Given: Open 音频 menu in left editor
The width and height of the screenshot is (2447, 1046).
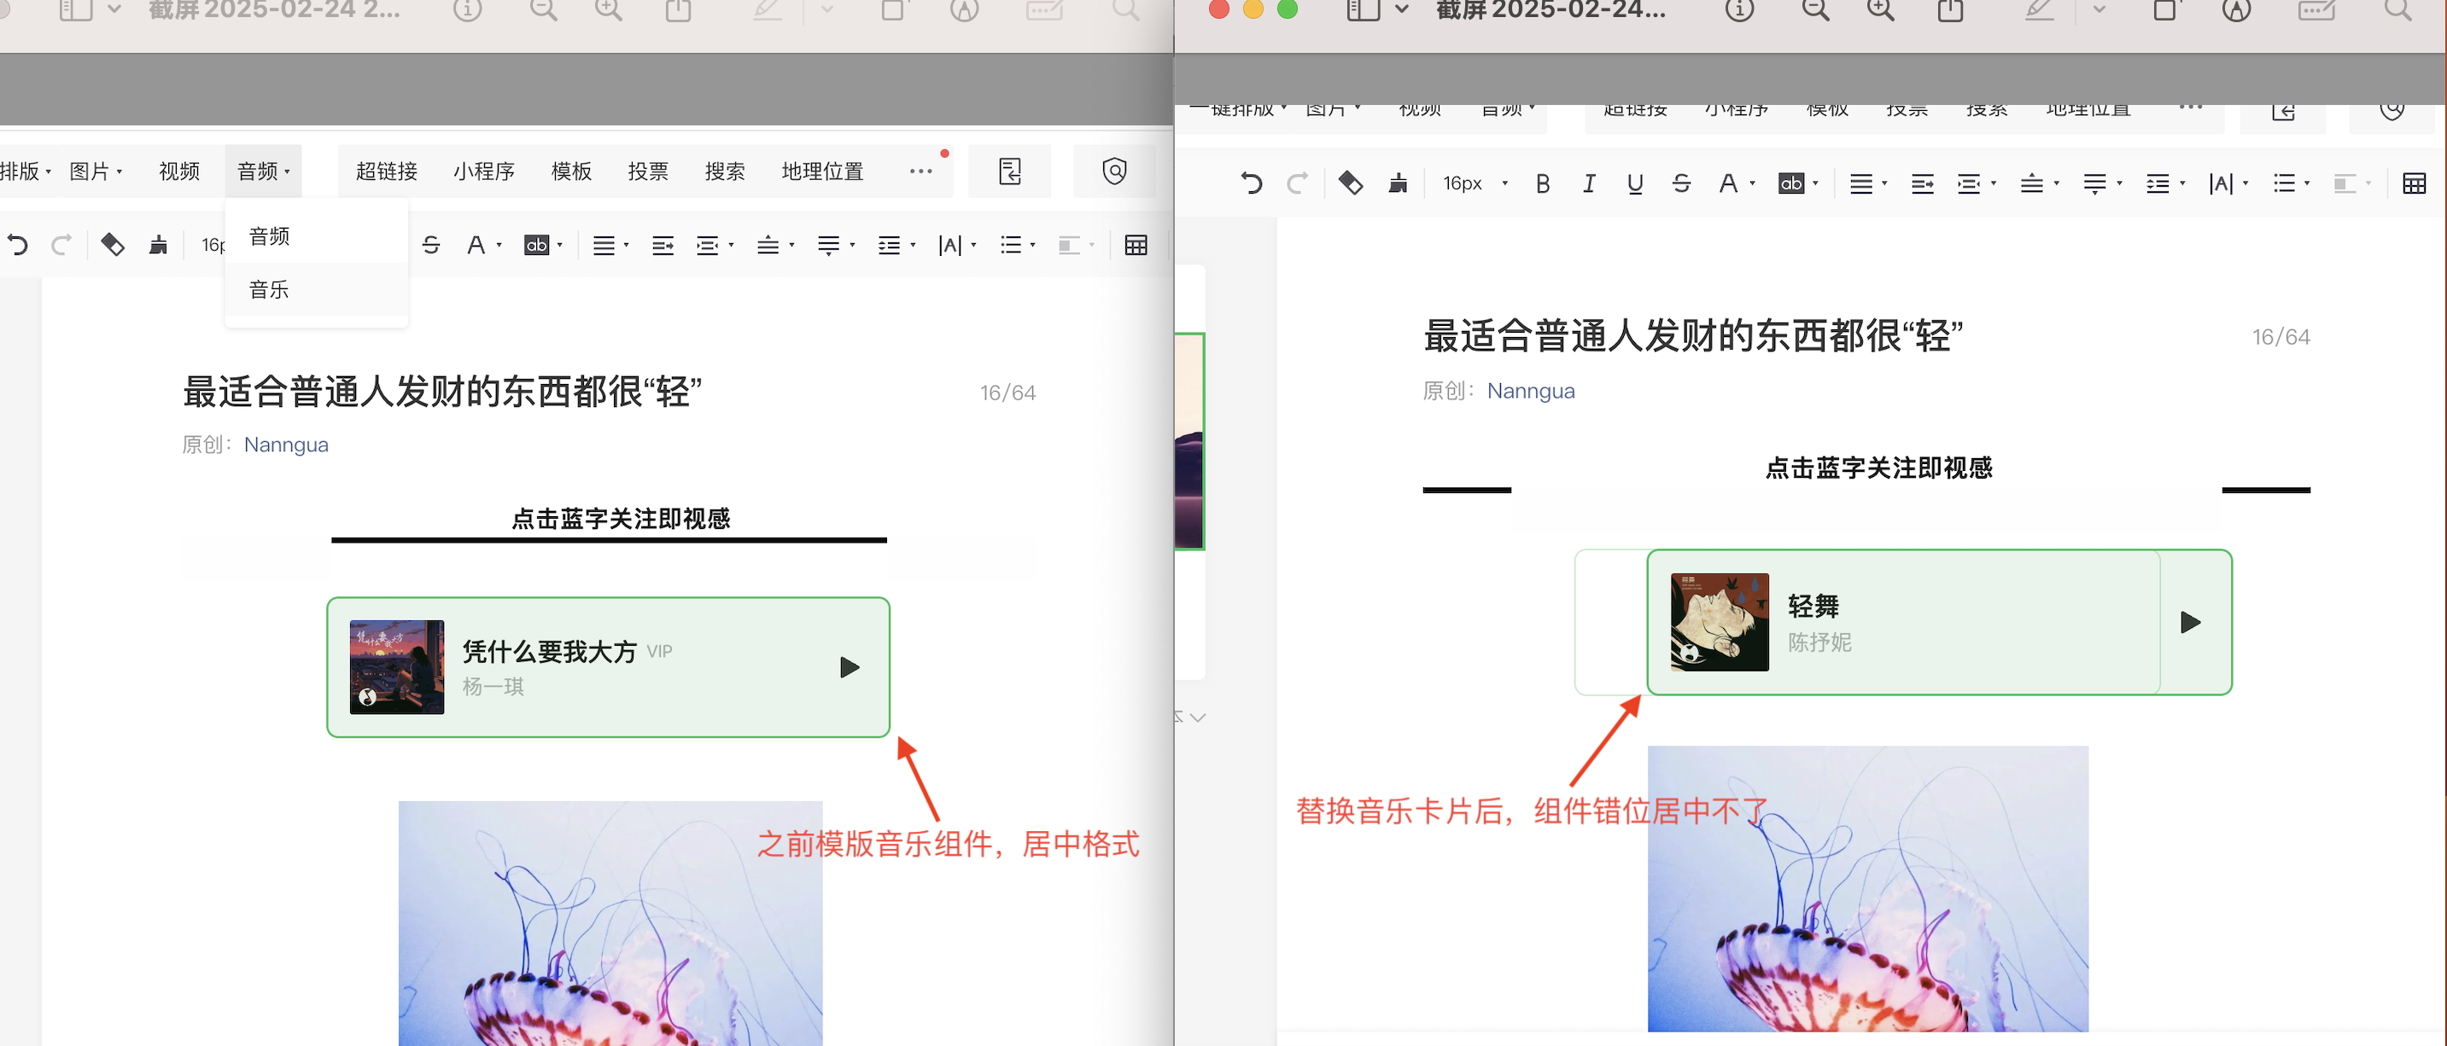Looking at the screenshot, I should tap(263, 171).
